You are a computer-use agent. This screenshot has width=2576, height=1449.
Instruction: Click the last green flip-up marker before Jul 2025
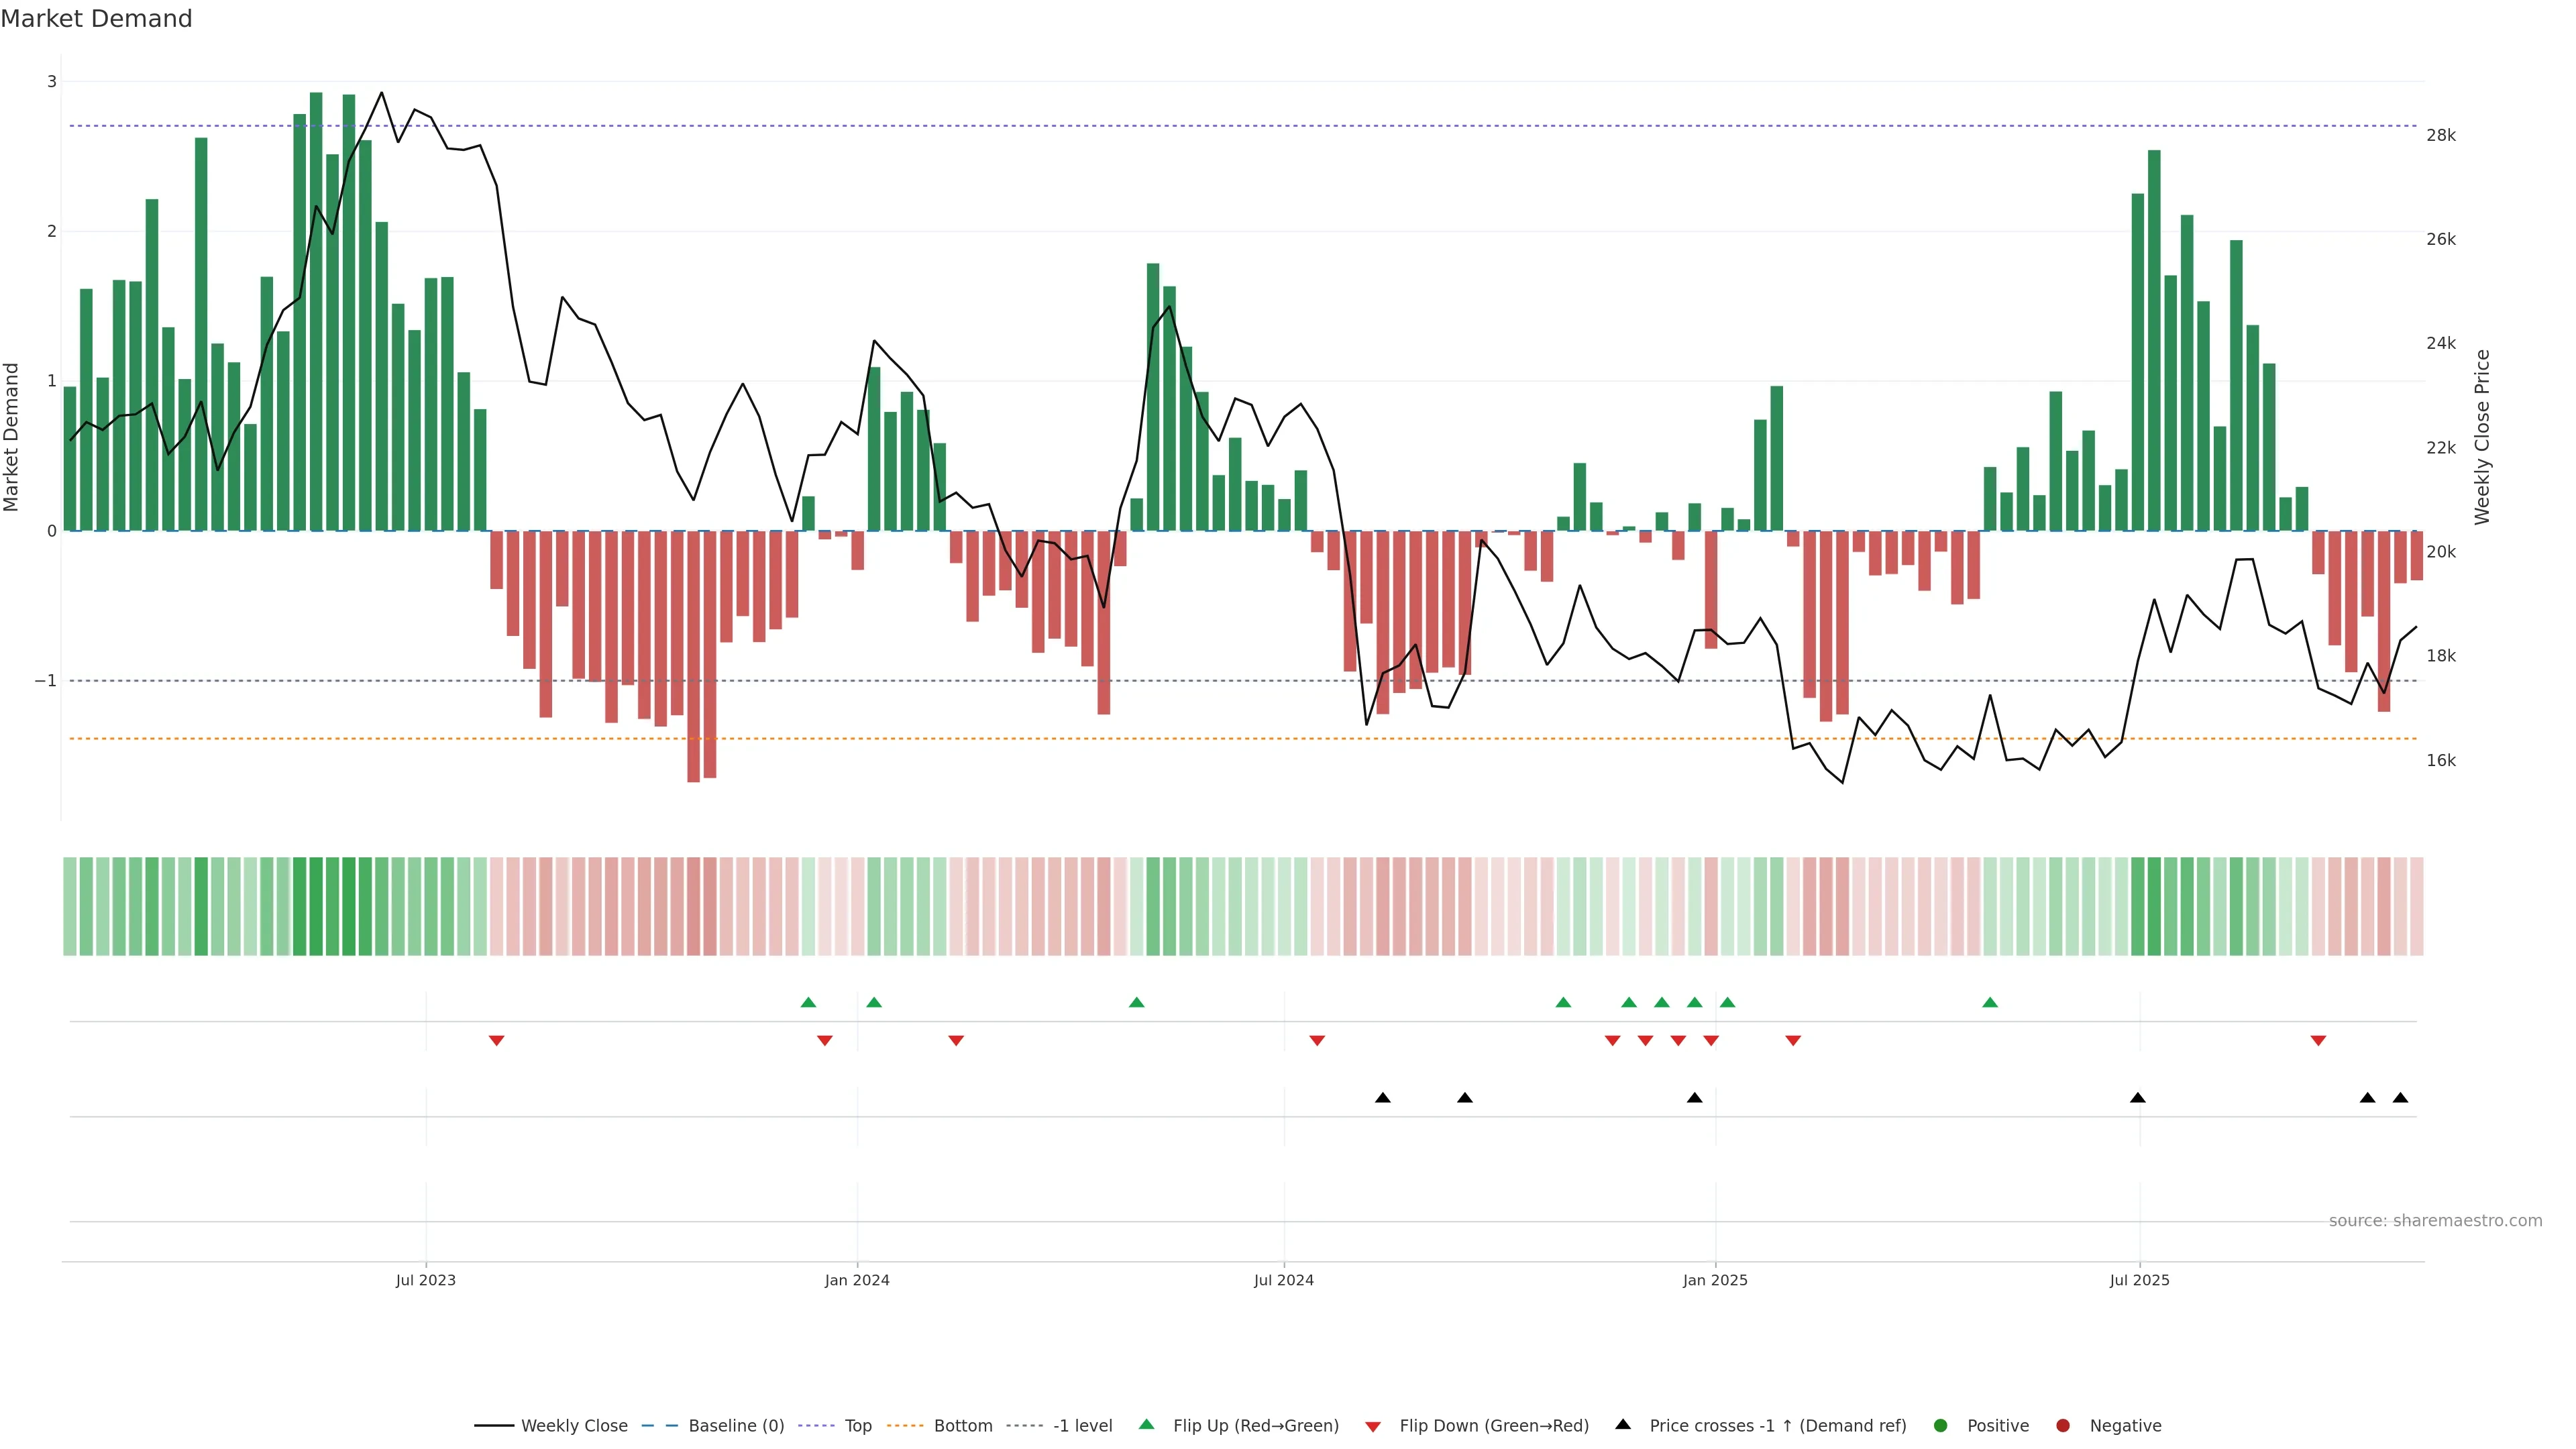(x=1990, y=1003)
